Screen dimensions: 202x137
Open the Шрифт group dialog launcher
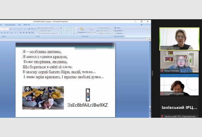[18, 37]
